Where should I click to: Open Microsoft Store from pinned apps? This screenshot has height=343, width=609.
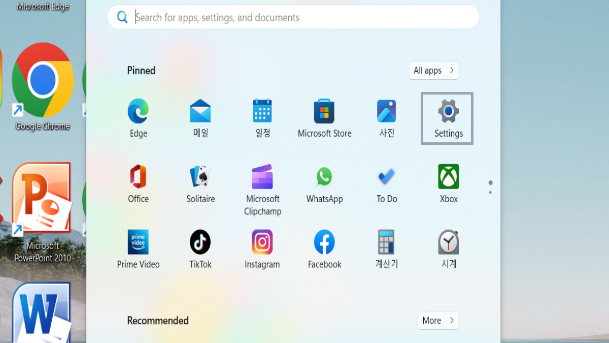(x=324, y=119)
